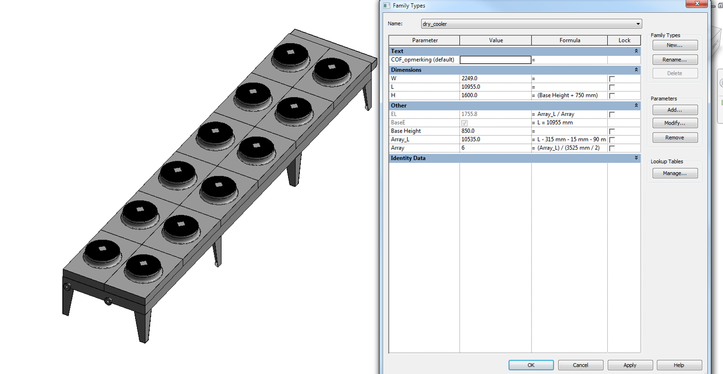Collapse the Other parameter group
The image size is (723, 374).
pyautogui.click(x=636, y=105)
